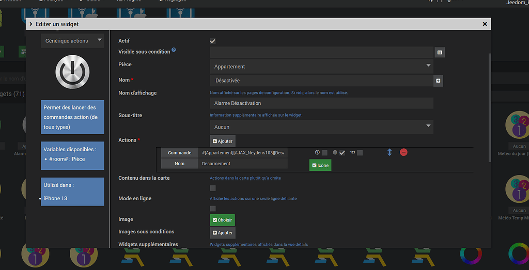Screen dimensions: 529x270
Task: Open the Générique actions type dropdown
Action: pyautogui.click(x=72, y=41)
